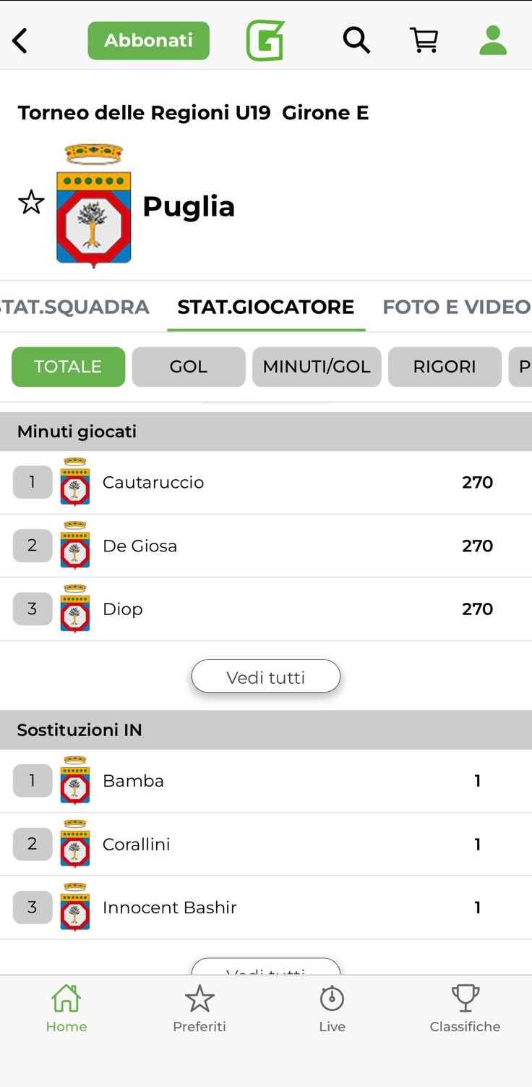Screen dimensions: 532x1087
Task: Open Live stopwatch in bottom navigation
Action: 332,1008
